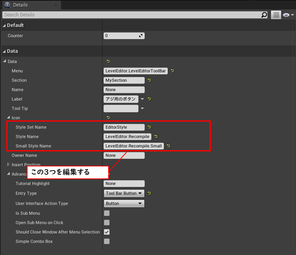Edit the Label text field
The width and height of the screenshot is (296, 255).
[x=121, y=99]
